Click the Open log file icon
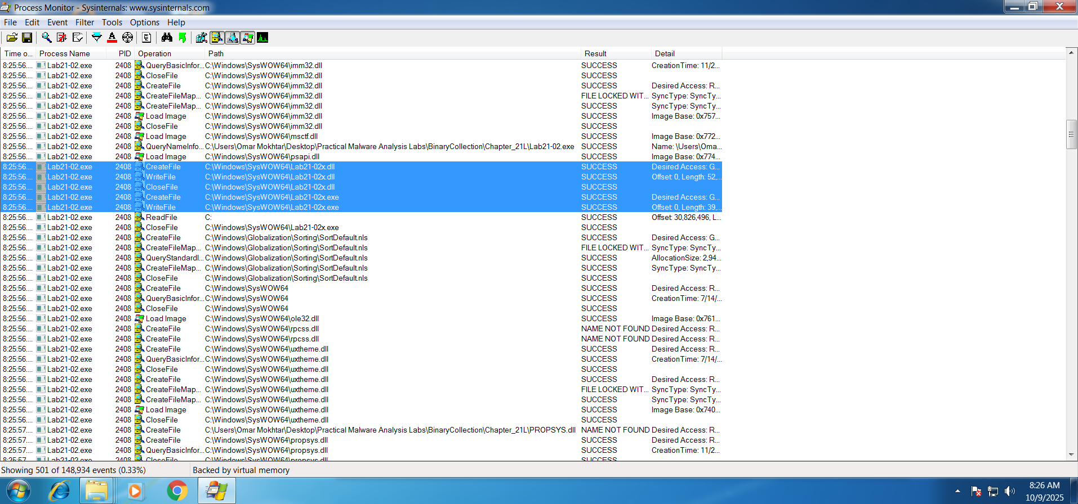 coord(12,38)
